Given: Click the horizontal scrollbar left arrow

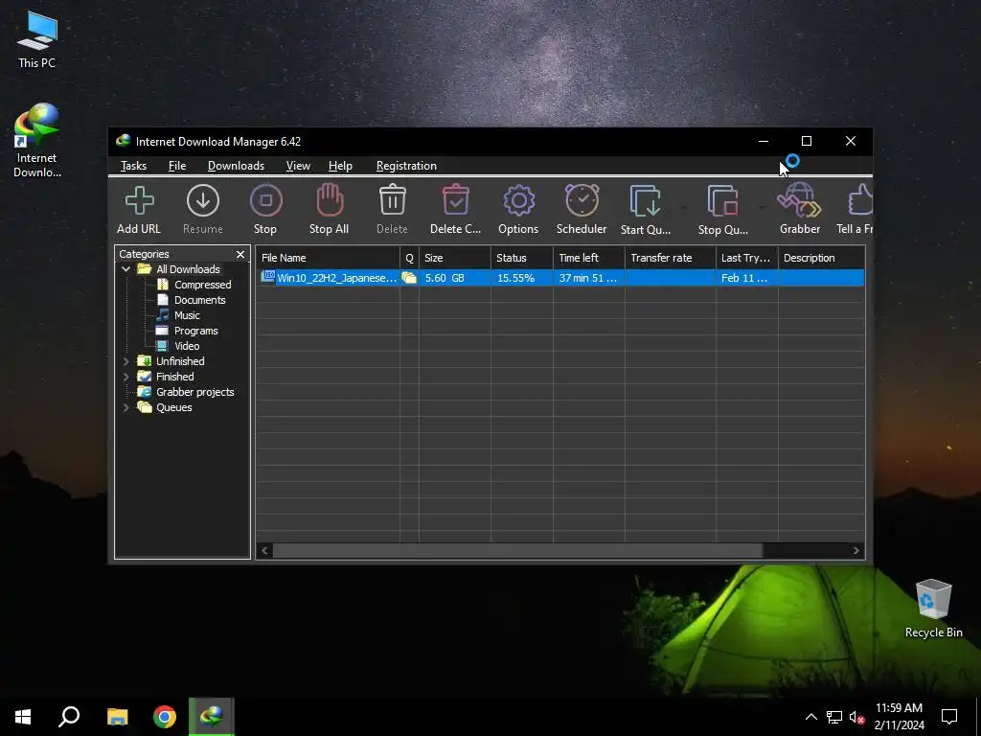Looking at the screenshot, I should tap(264, 551).
